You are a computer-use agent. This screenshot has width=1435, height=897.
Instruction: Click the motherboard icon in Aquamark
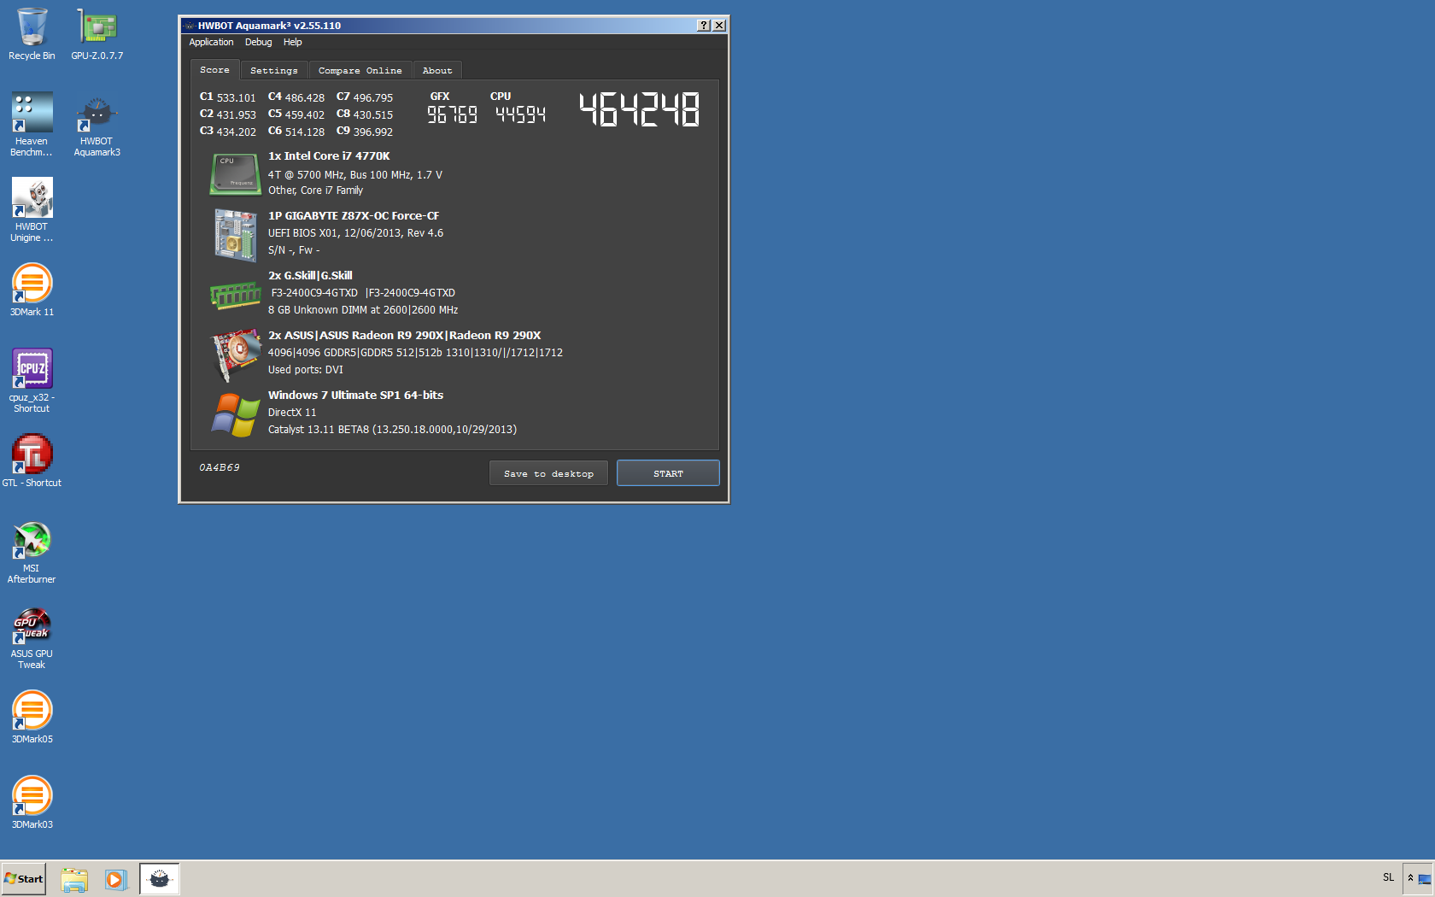pyautogui.click(x=236, y=235)
